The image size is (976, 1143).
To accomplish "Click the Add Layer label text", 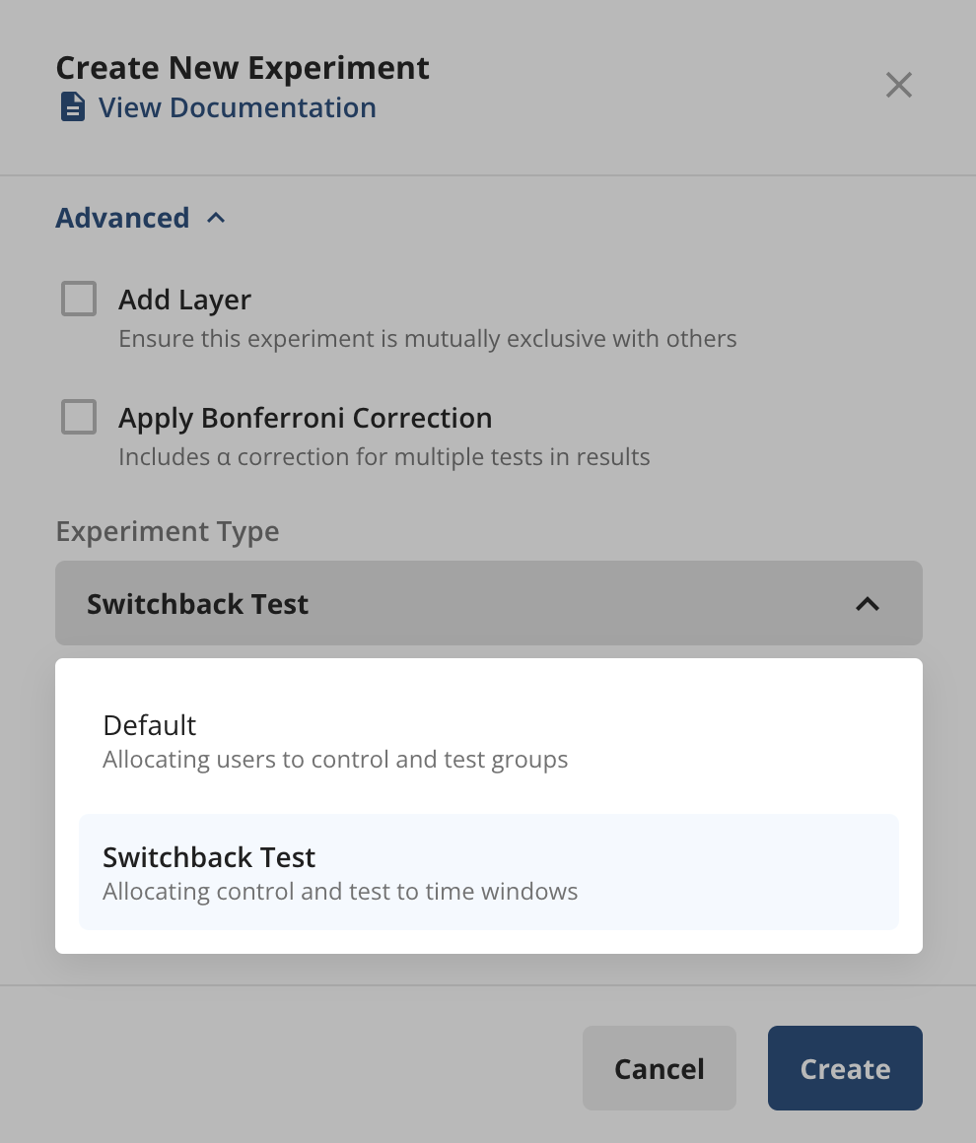I will click(x=184, y=300).
